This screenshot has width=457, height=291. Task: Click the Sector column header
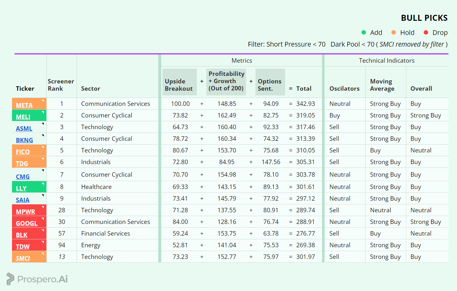coord(91,89)
